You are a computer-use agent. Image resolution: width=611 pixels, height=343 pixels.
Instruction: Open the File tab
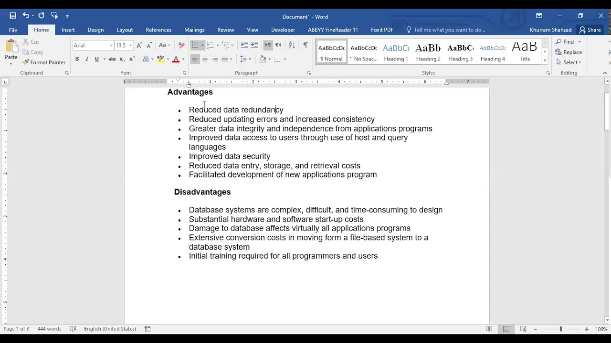tap(13, 30)
